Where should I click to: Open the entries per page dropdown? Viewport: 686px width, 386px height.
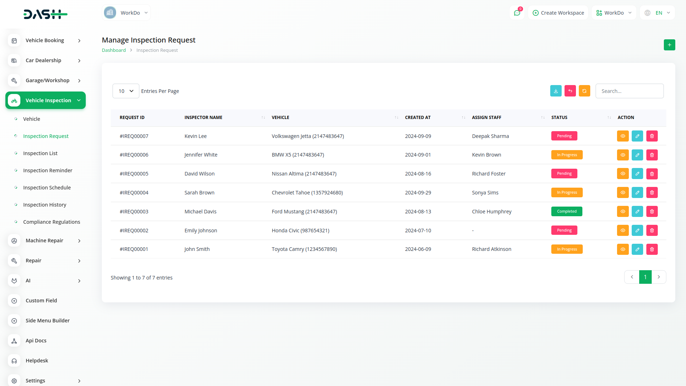click(x=126, y=91)
